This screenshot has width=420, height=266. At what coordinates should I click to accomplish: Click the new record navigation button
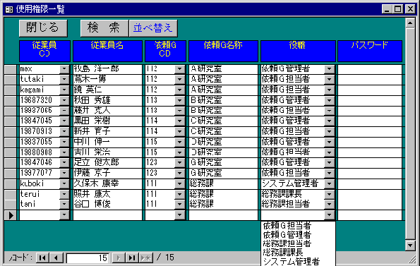coord(146,258)
